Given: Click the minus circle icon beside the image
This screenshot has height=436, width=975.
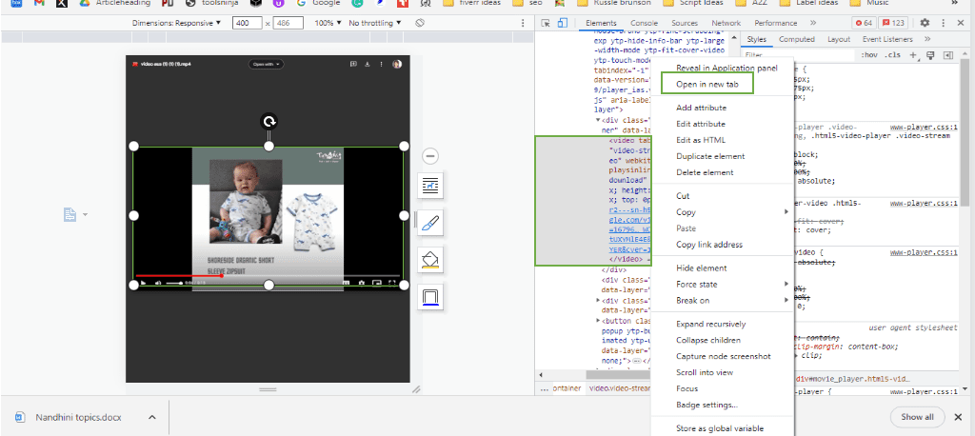Looking at the screenshot, I should click(x=430, y=156).
